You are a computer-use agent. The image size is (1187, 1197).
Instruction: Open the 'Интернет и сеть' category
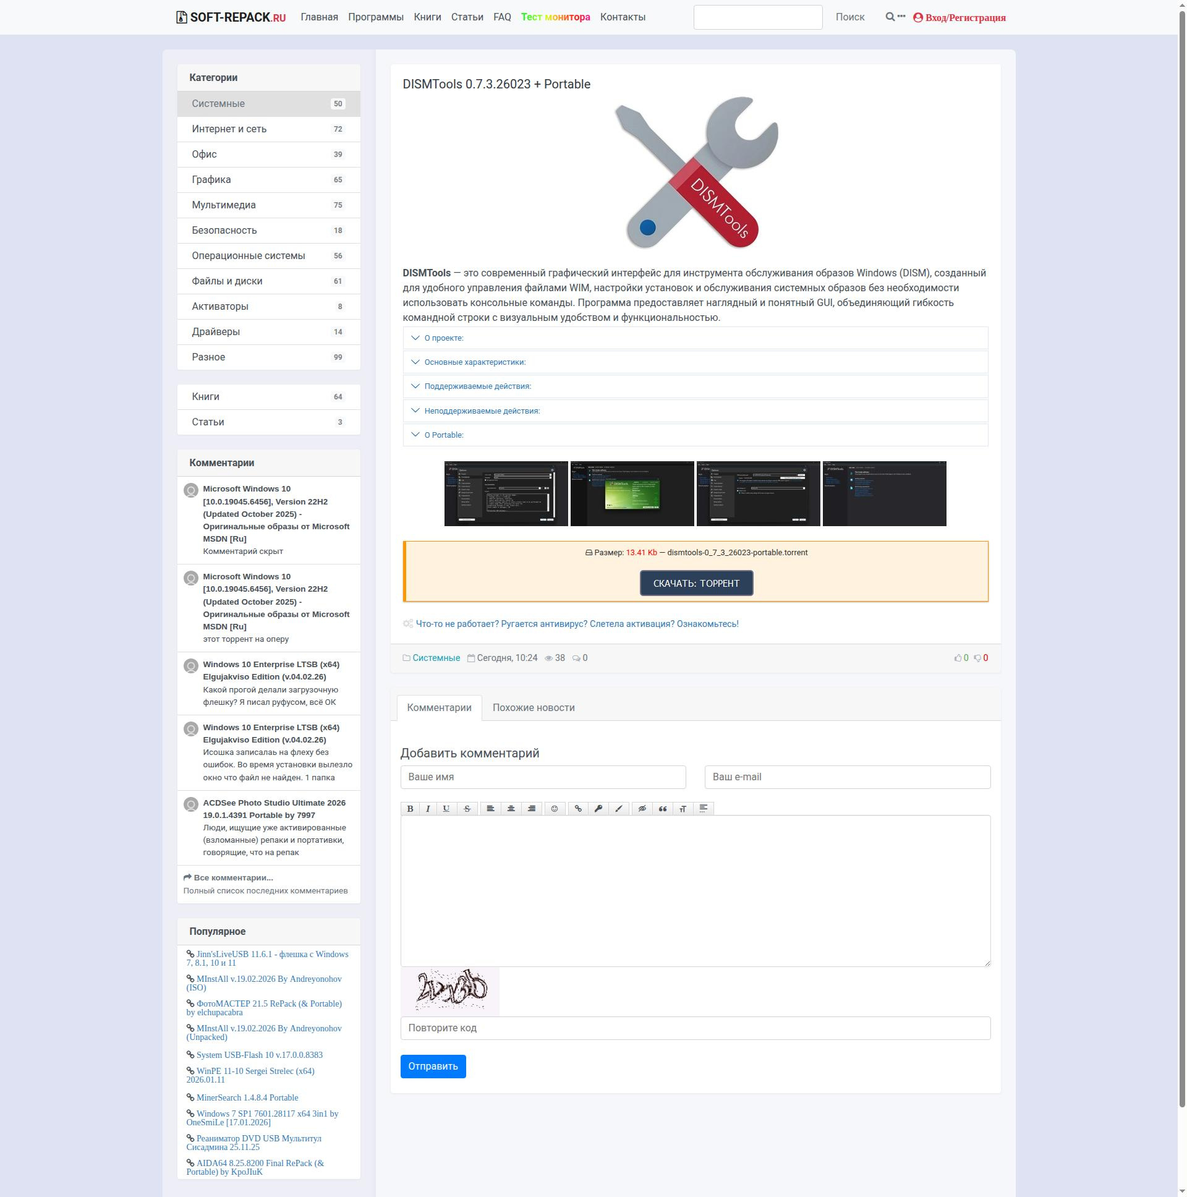pyautogui.click(x=229, y=129)
